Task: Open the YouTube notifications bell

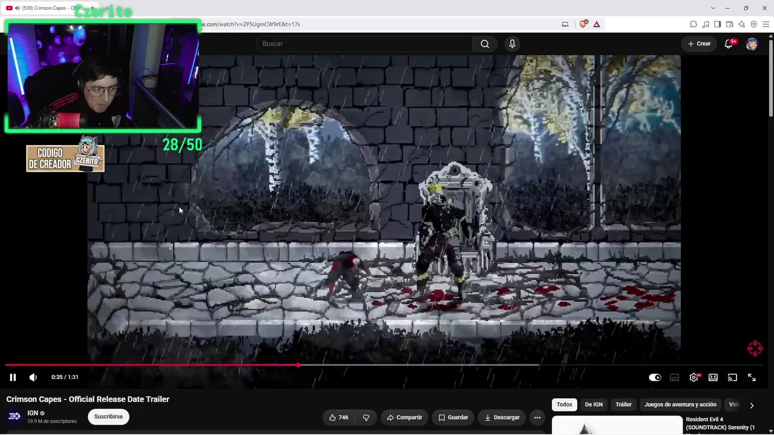Action: pyautogui.click(x=729, y=43)
